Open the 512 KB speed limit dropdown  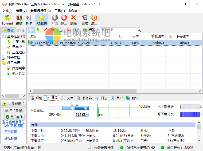pos(82,114)
